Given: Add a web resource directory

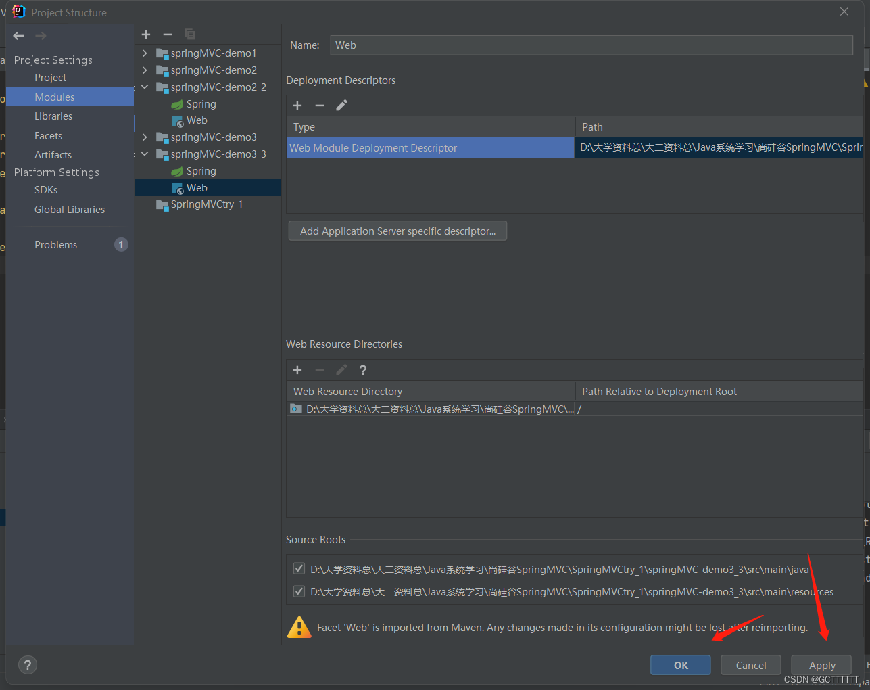Looking at the screenshot, I should click(297, 370).
